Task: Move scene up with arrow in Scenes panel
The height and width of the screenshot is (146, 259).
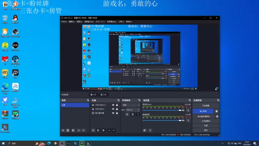Action: point(79,130)
